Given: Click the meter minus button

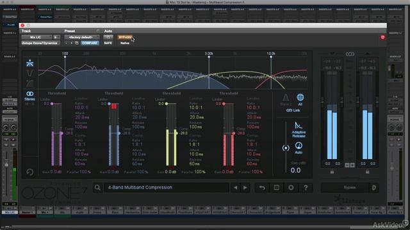Looking at the screenshot, I should 347,165.
